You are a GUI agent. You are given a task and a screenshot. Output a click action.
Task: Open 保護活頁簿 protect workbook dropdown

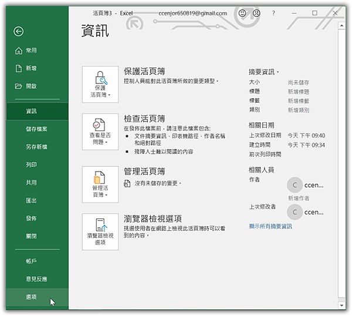100,85
